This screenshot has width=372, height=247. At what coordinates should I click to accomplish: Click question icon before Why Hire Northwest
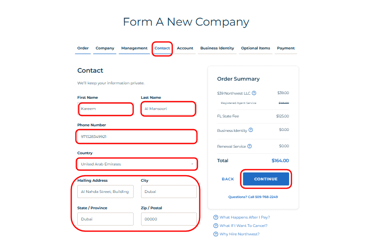(x=216, y=234)
